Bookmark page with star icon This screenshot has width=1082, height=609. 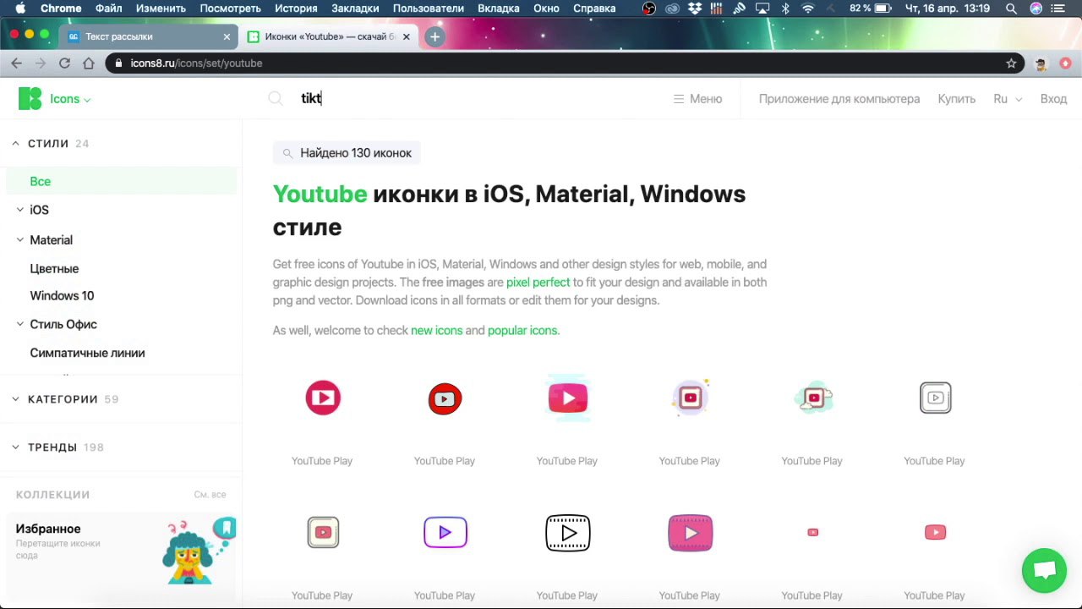[x=1011, y=63]
